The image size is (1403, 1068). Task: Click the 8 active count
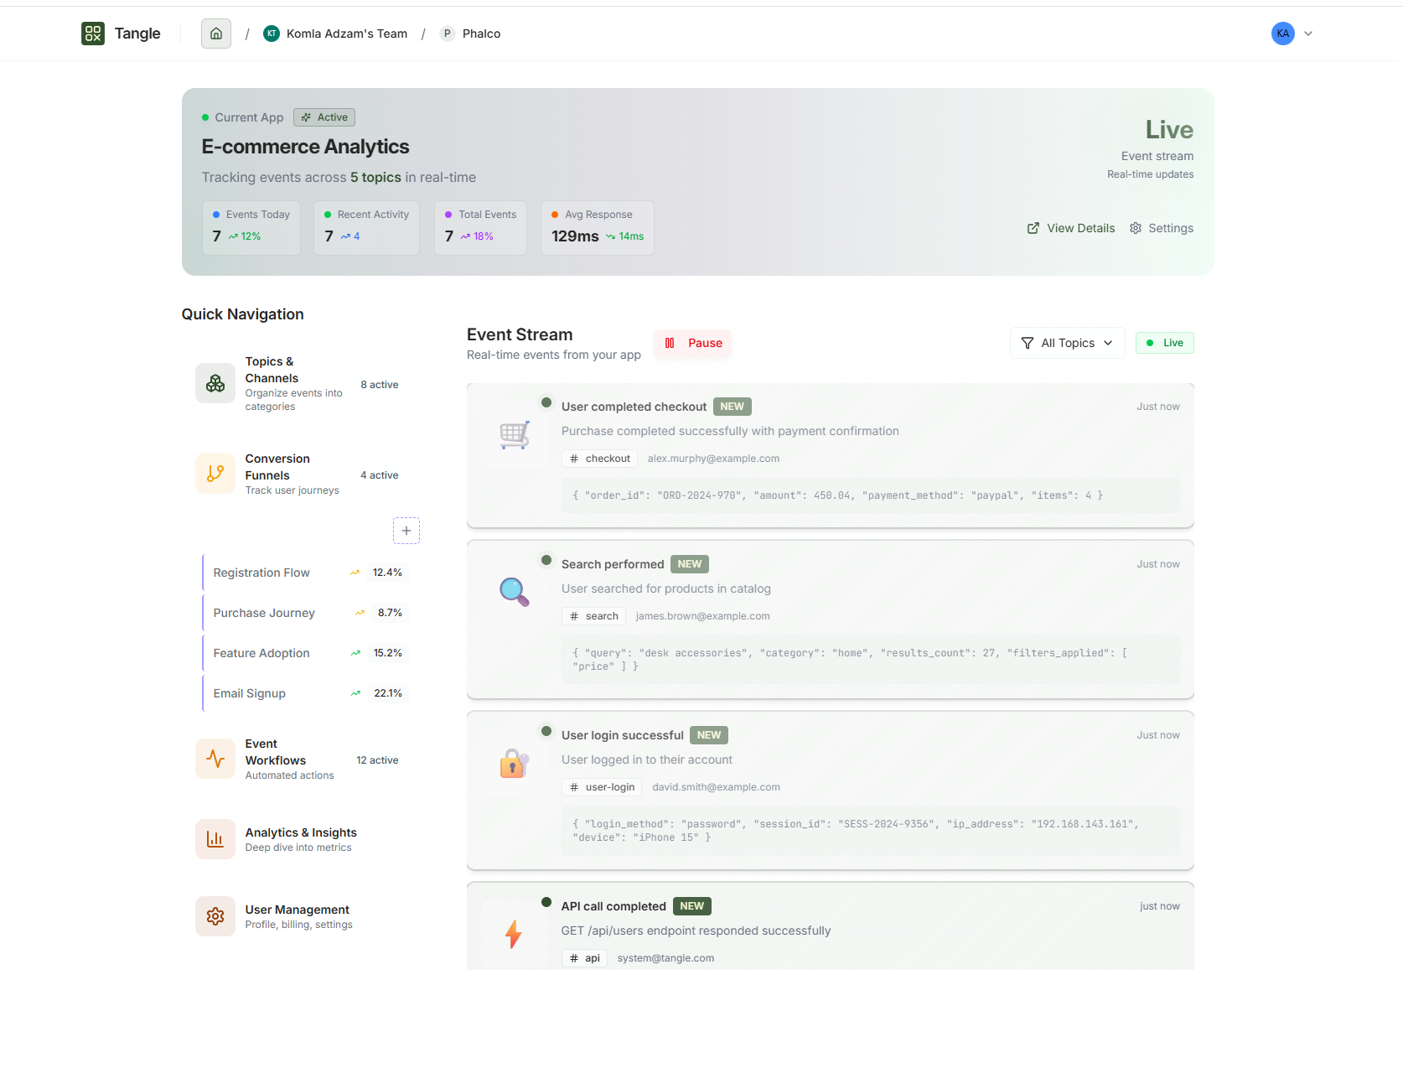pos(380,385)
